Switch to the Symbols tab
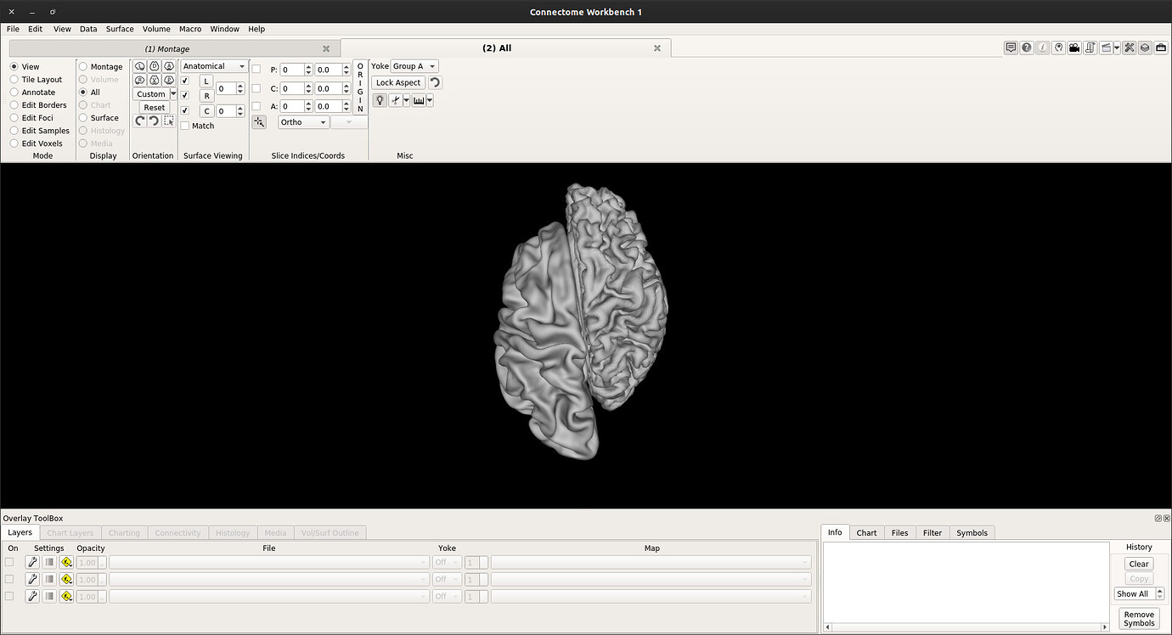The height and width of the screenshot is (635, 1172). 972,532
